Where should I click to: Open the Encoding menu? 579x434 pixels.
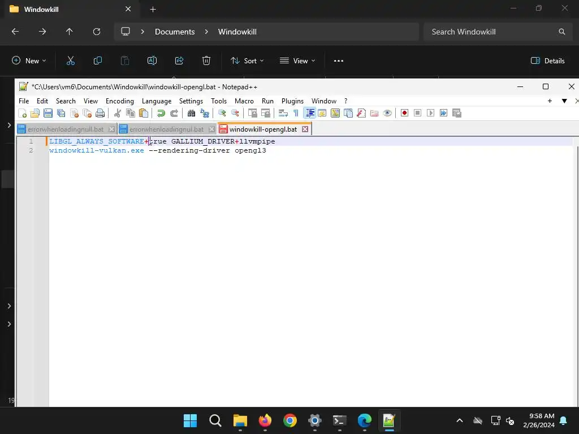(120, 101)
